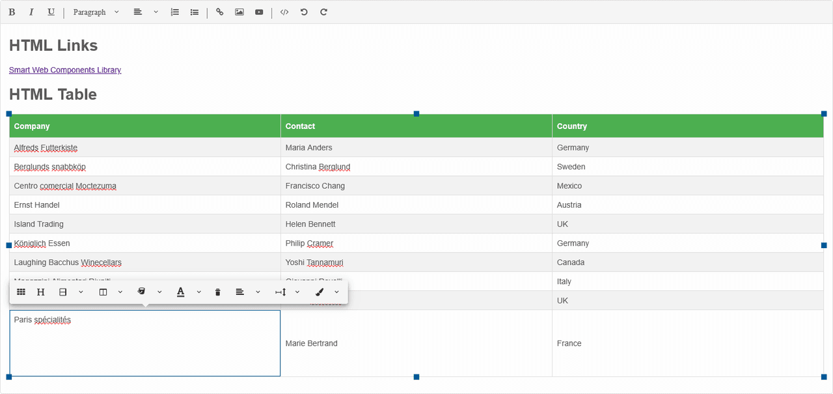Image resolution: width=833 pixels, height=394 pixels.
Task: Click the cell size spacing icon
Action: [280, 292]
